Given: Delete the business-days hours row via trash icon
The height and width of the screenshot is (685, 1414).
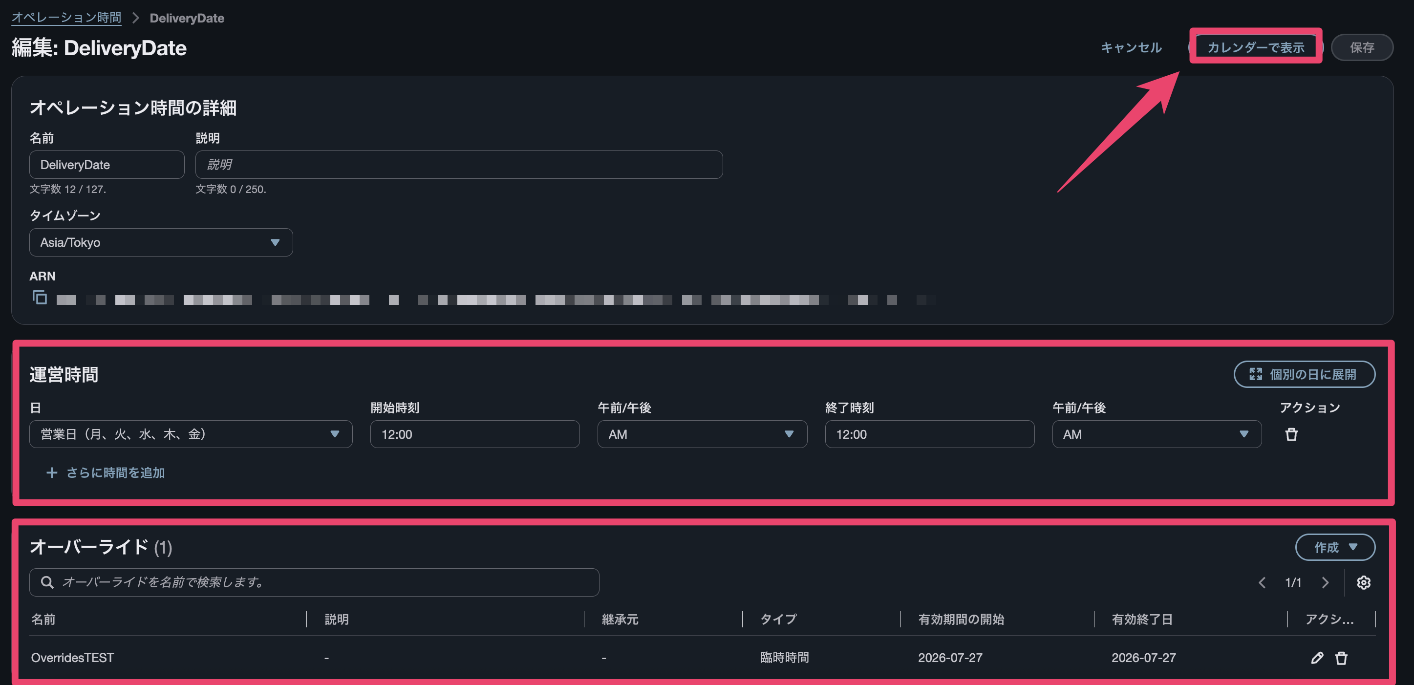Looking at the screenshot, I should [1291, 434].
